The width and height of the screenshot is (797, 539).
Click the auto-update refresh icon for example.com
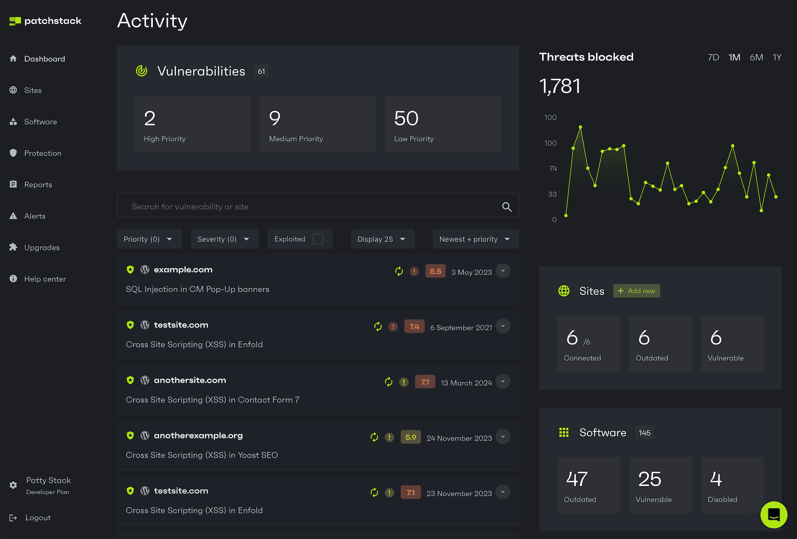(399, 271)
